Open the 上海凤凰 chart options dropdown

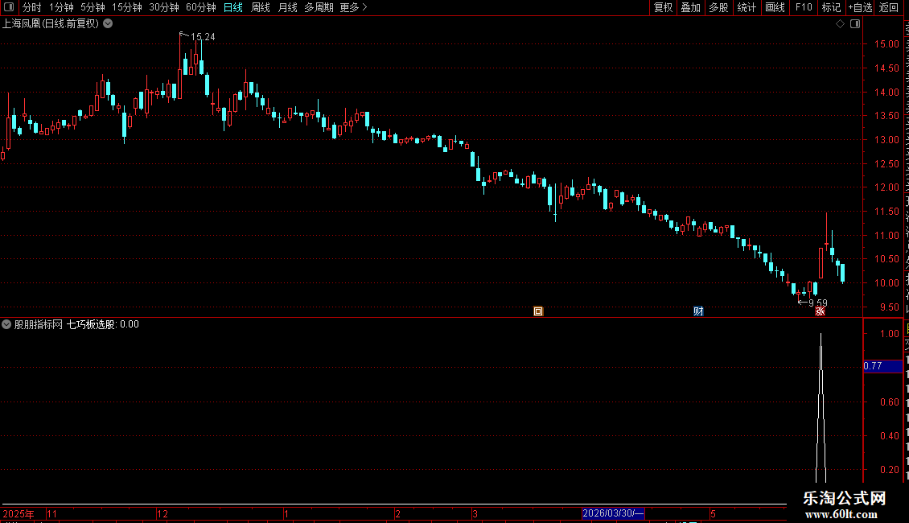pos(108,24)
